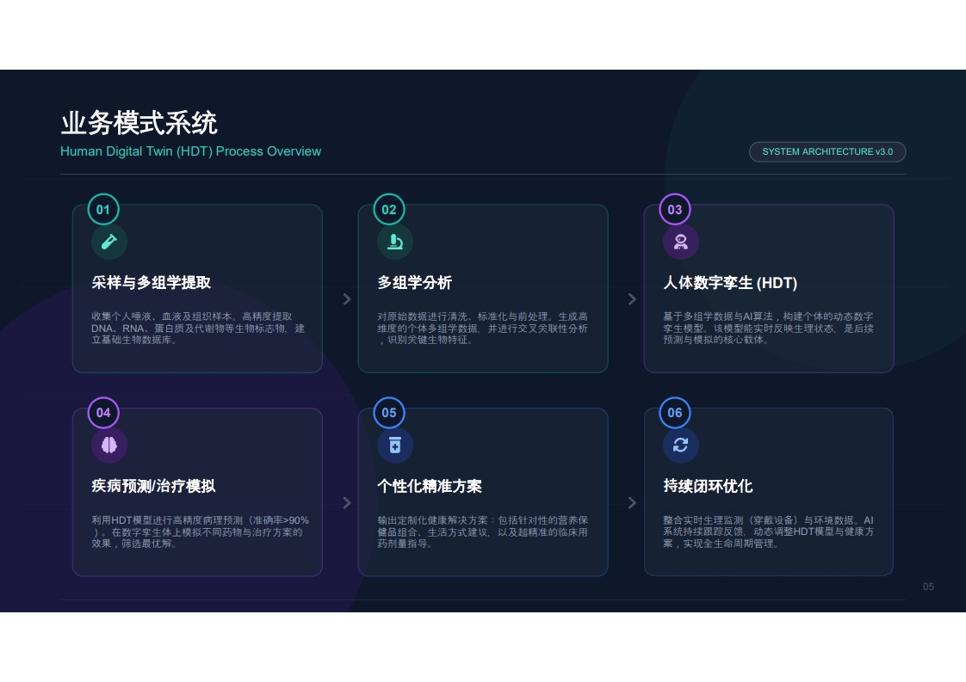Click the 业务模式系统 slide title
This screenshot has width=966, height=682.
[x=139, y=123]
